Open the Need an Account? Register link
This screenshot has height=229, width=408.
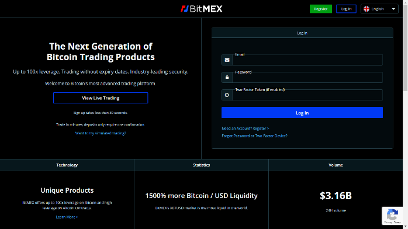point(245,129)
